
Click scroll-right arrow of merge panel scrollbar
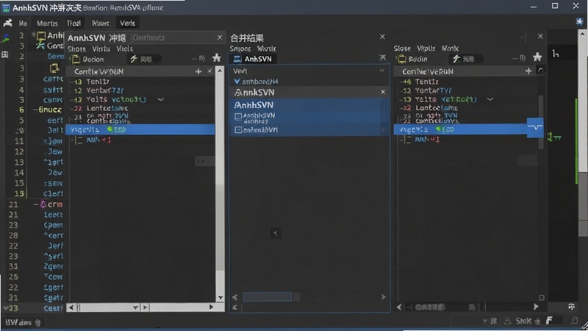383,297
